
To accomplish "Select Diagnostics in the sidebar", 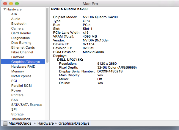I will tap(21, 38).
